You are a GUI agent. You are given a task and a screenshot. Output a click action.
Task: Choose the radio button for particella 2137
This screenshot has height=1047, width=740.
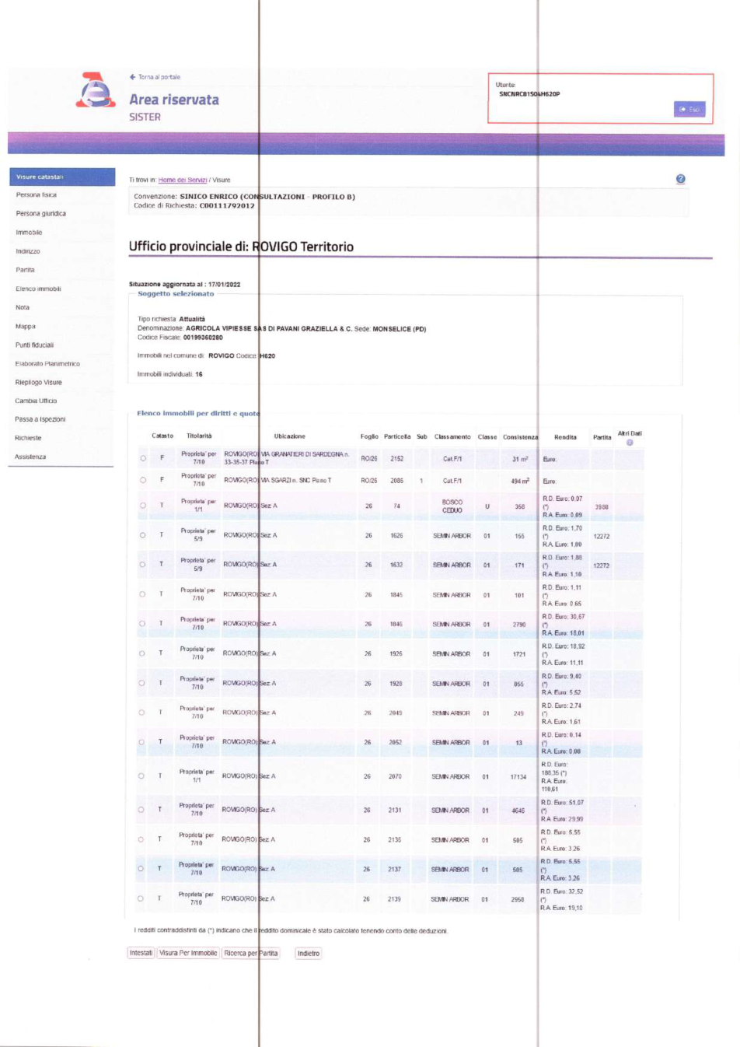coord(141,869)
